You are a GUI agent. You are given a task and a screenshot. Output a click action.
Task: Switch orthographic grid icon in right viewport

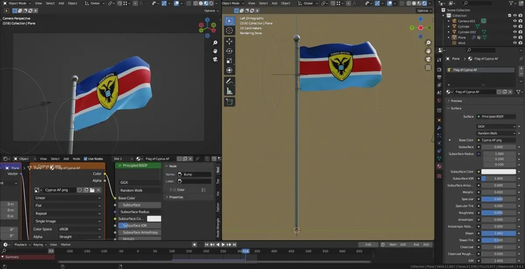pyautogui.click(x=428, y=68)
